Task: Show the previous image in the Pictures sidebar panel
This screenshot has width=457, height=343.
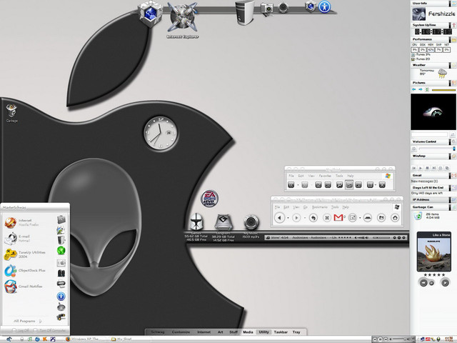Action: (414, 89)
